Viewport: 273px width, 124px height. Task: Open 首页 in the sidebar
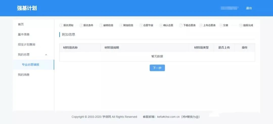click(x=21, y=24)
